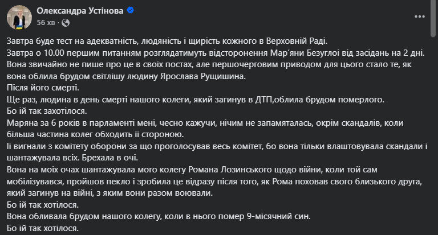Click the "56 хв" post timestamp
The width and height of the screenshot is (438, 235).
click(x=46, y=23)
